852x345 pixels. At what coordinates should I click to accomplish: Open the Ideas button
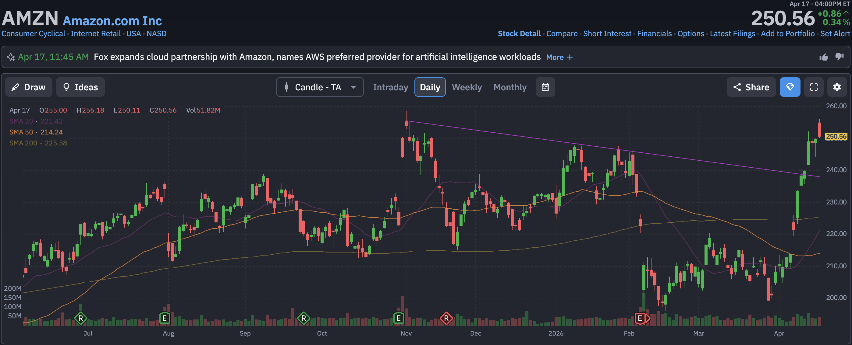(x=80, y=87)
